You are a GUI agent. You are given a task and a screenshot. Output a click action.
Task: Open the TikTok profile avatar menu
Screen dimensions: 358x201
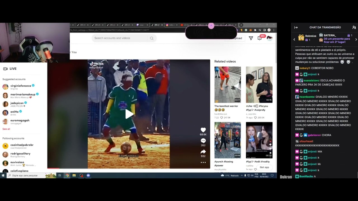(269, 38)
